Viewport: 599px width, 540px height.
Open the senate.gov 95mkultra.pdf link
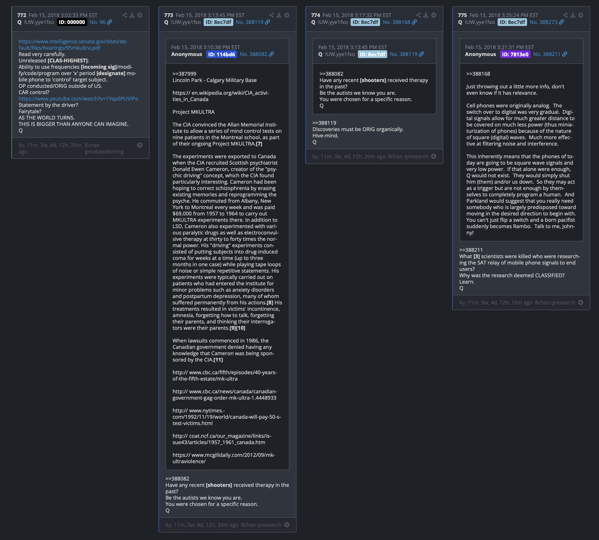point(73,44)
